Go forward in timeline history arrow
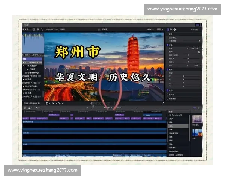This screenshot has height=180, width=225. (x=136, y=108)
